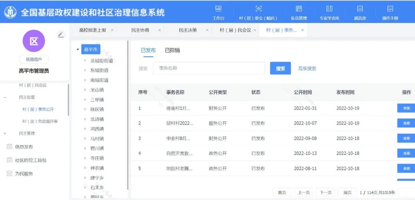
Task: Select 米山镇 in the region tree
Action: pyautogui.click(x=97, y=90)
